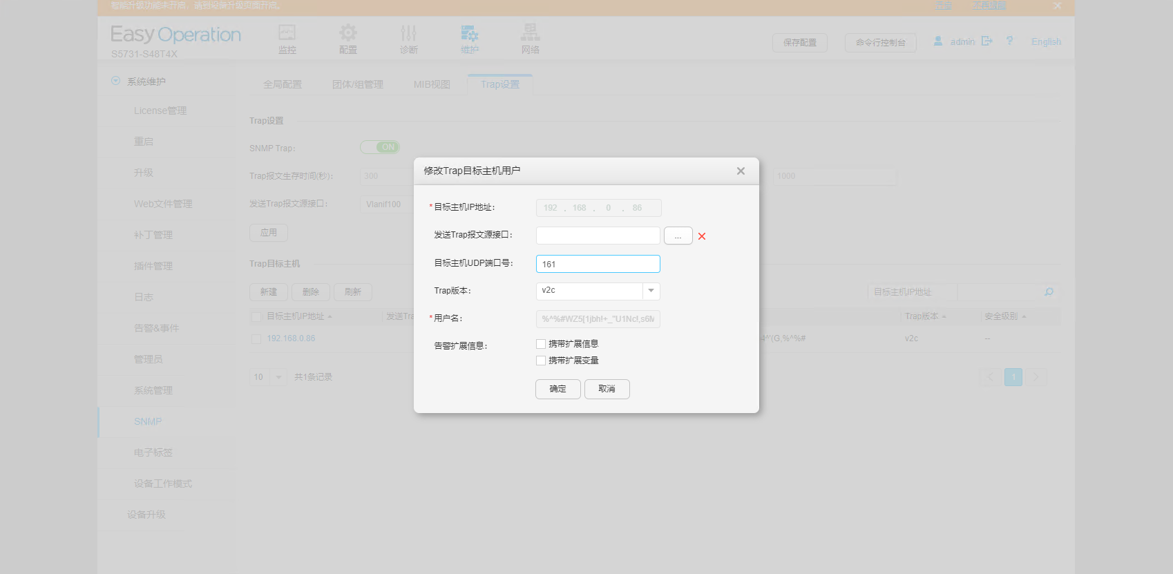1173x574 pixels.
Task: Click the 保存配置 button
Action: [x=800, y=42]
